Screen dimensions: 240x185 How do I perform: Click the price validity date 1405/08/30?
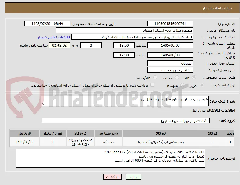point(170,55)
